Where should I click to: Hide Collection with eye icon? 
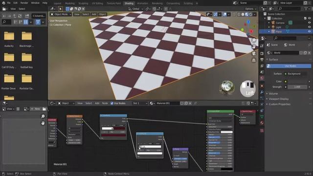coord(310,19)
